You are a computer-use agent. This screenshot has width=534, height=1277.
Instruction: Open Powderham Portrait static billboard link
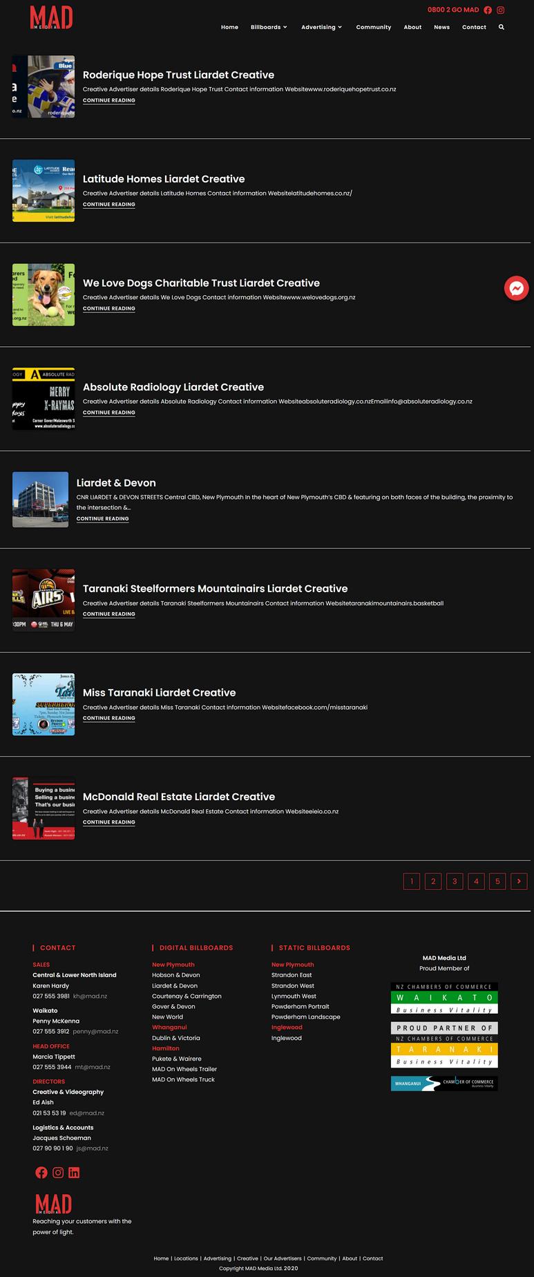301,1007
